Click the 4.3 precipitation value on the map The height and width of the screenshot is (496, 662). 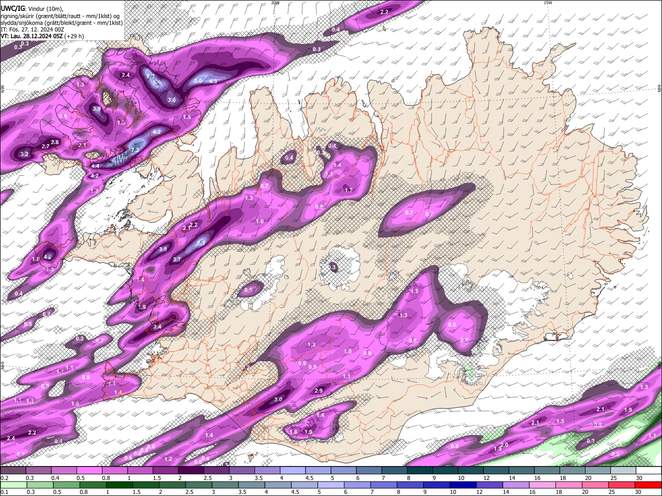[x=212, y=81]
